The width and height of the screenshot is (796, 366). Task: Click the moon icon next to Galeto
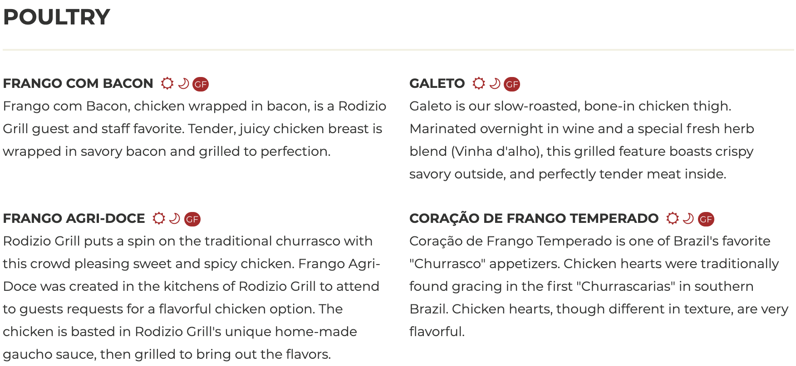[x=495, y=83]
